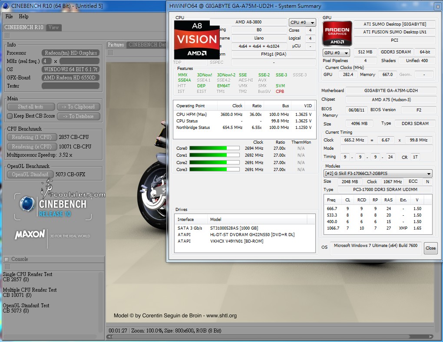This screenshot has width=443, height=342.
Task: Click the FM1g1 (PGA) platform field
Action: pos(274,54)
